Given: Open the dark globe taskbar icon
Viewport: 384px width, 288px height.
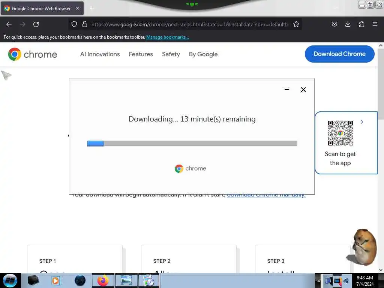Looking at the screenshot, I should click(x=80, y=280).
